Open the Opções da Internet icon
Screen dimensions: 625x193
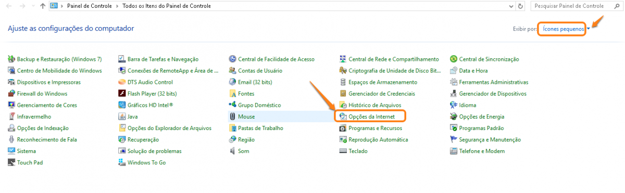coord(343,117)
